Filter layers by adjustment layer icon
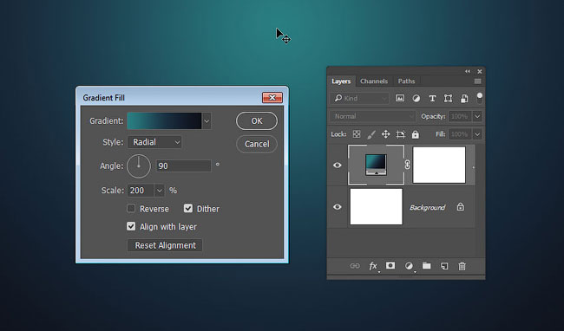Viewport: 564px width, 331px height. (416, 99)
